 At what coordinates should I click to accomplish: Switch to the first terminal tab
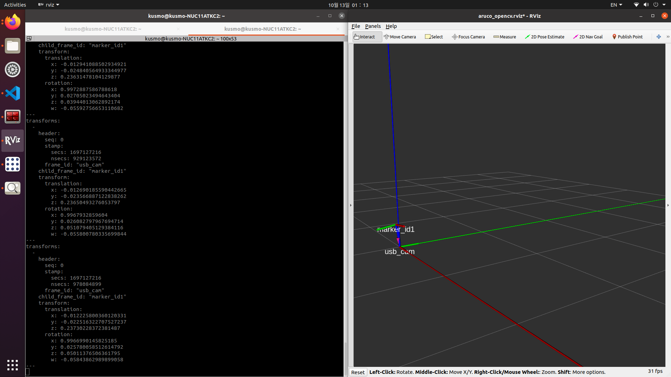(103, 29)
